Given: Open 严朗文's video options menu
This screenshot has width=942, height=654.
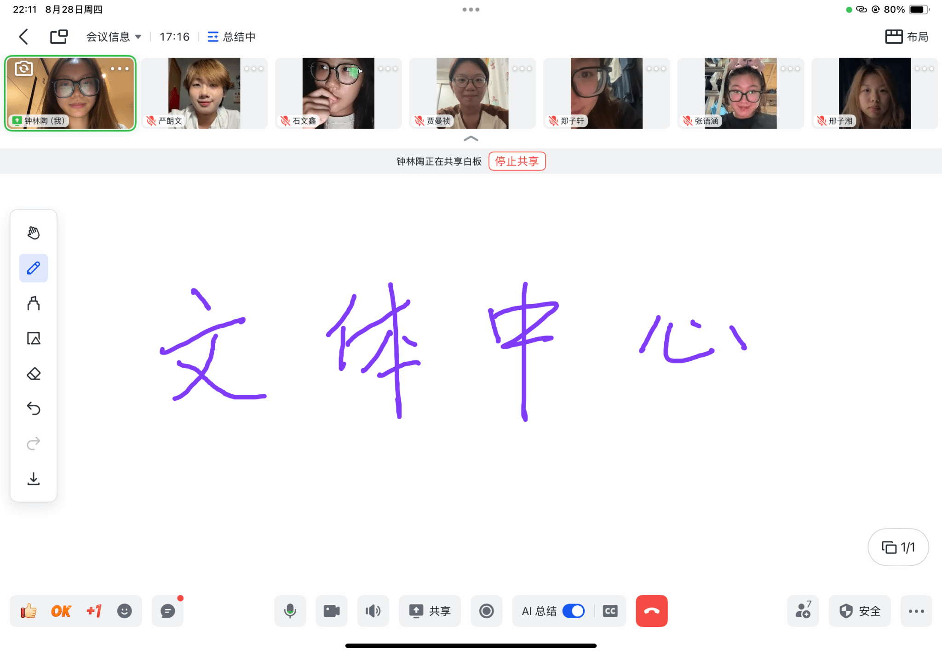Looking at the screenshot, I should tap(254, 69).
